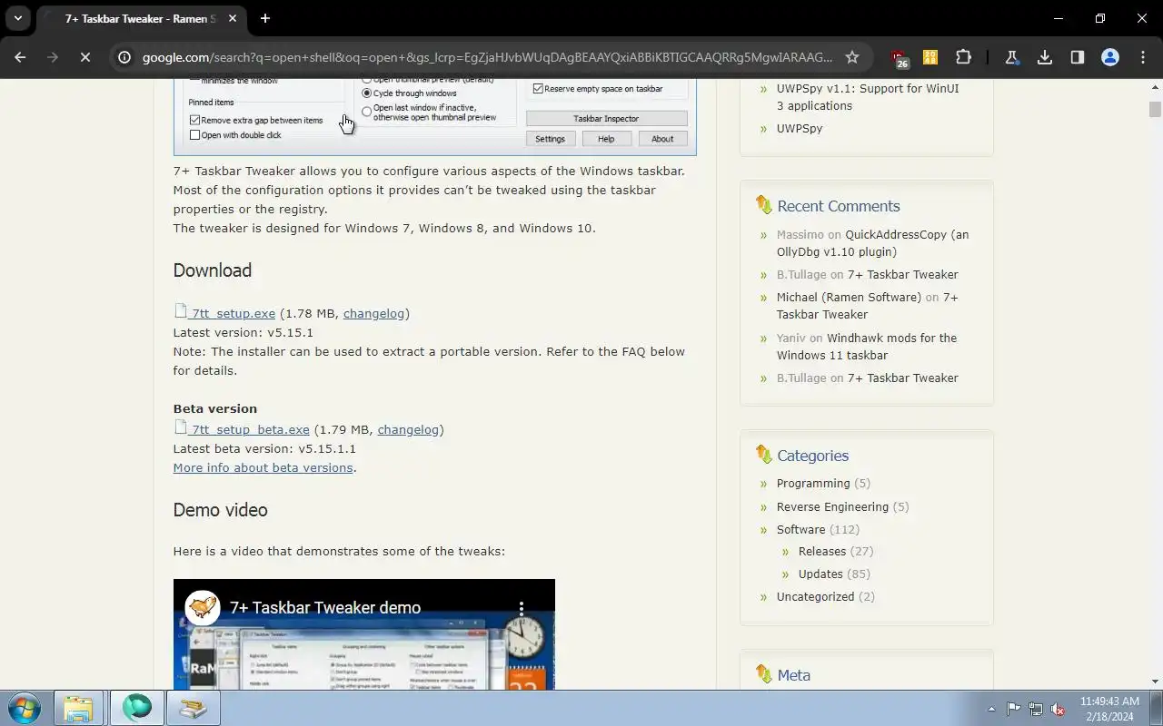Click the address bar URL field
The image size is (1163, 726).
click(x=486, y=57)
